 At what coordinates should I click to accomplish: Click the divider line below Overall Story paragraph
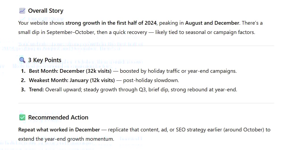click(146, 46)
